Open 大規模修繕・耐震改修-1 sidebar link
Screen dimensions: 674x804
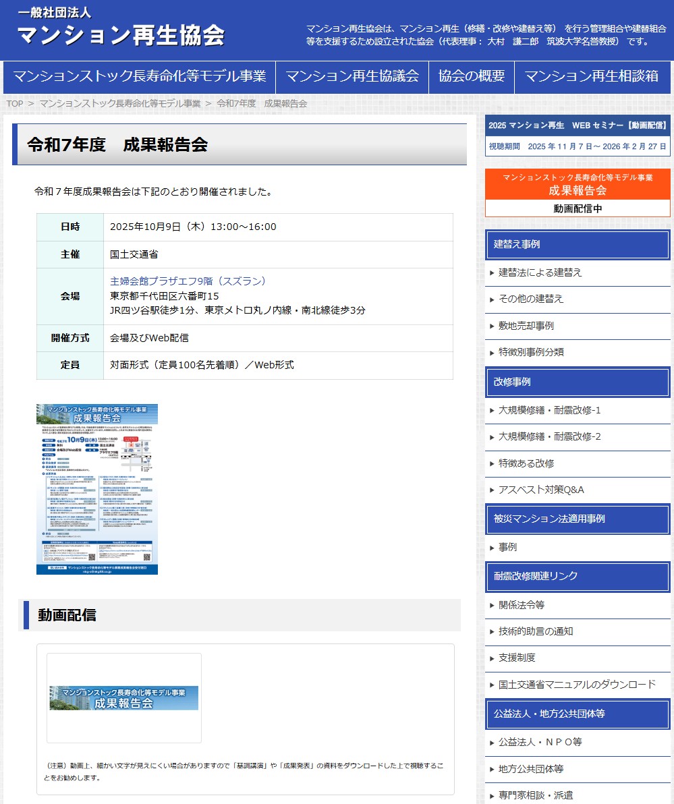(549, 410)
